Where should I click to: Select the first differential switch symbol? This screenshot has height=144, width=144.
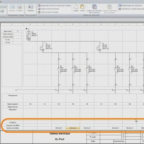click(42, 48)
